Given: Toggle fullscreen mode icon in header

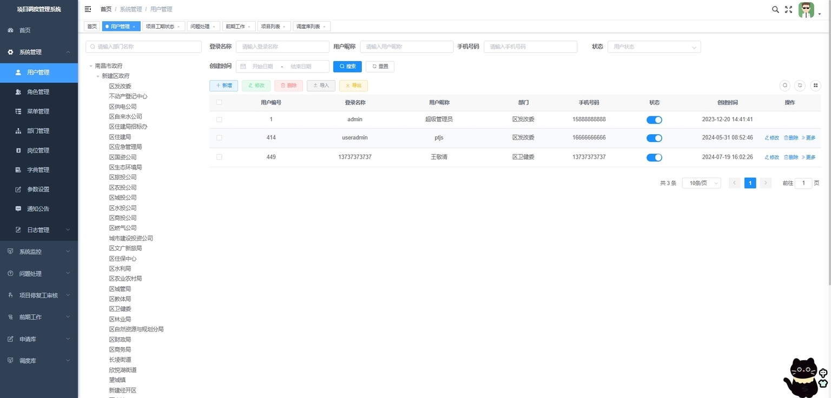Looking at the screenshot, I should [x=789, y=9].
